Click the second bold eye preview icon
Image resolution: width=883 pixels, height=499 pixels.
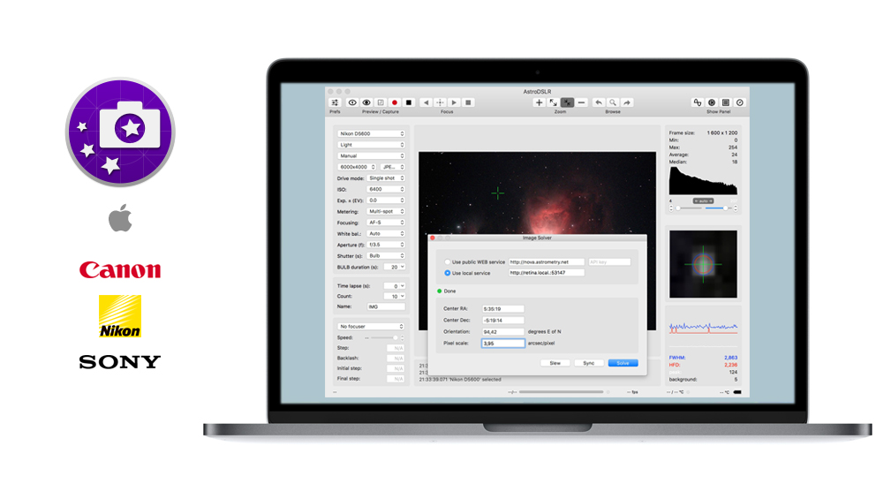click(366, 102)
